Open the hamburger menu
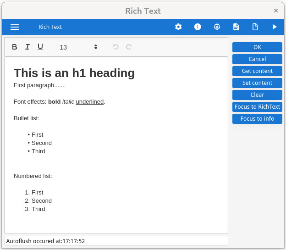The height and width of the screenshot is (250, 286). tap(15, 27)
